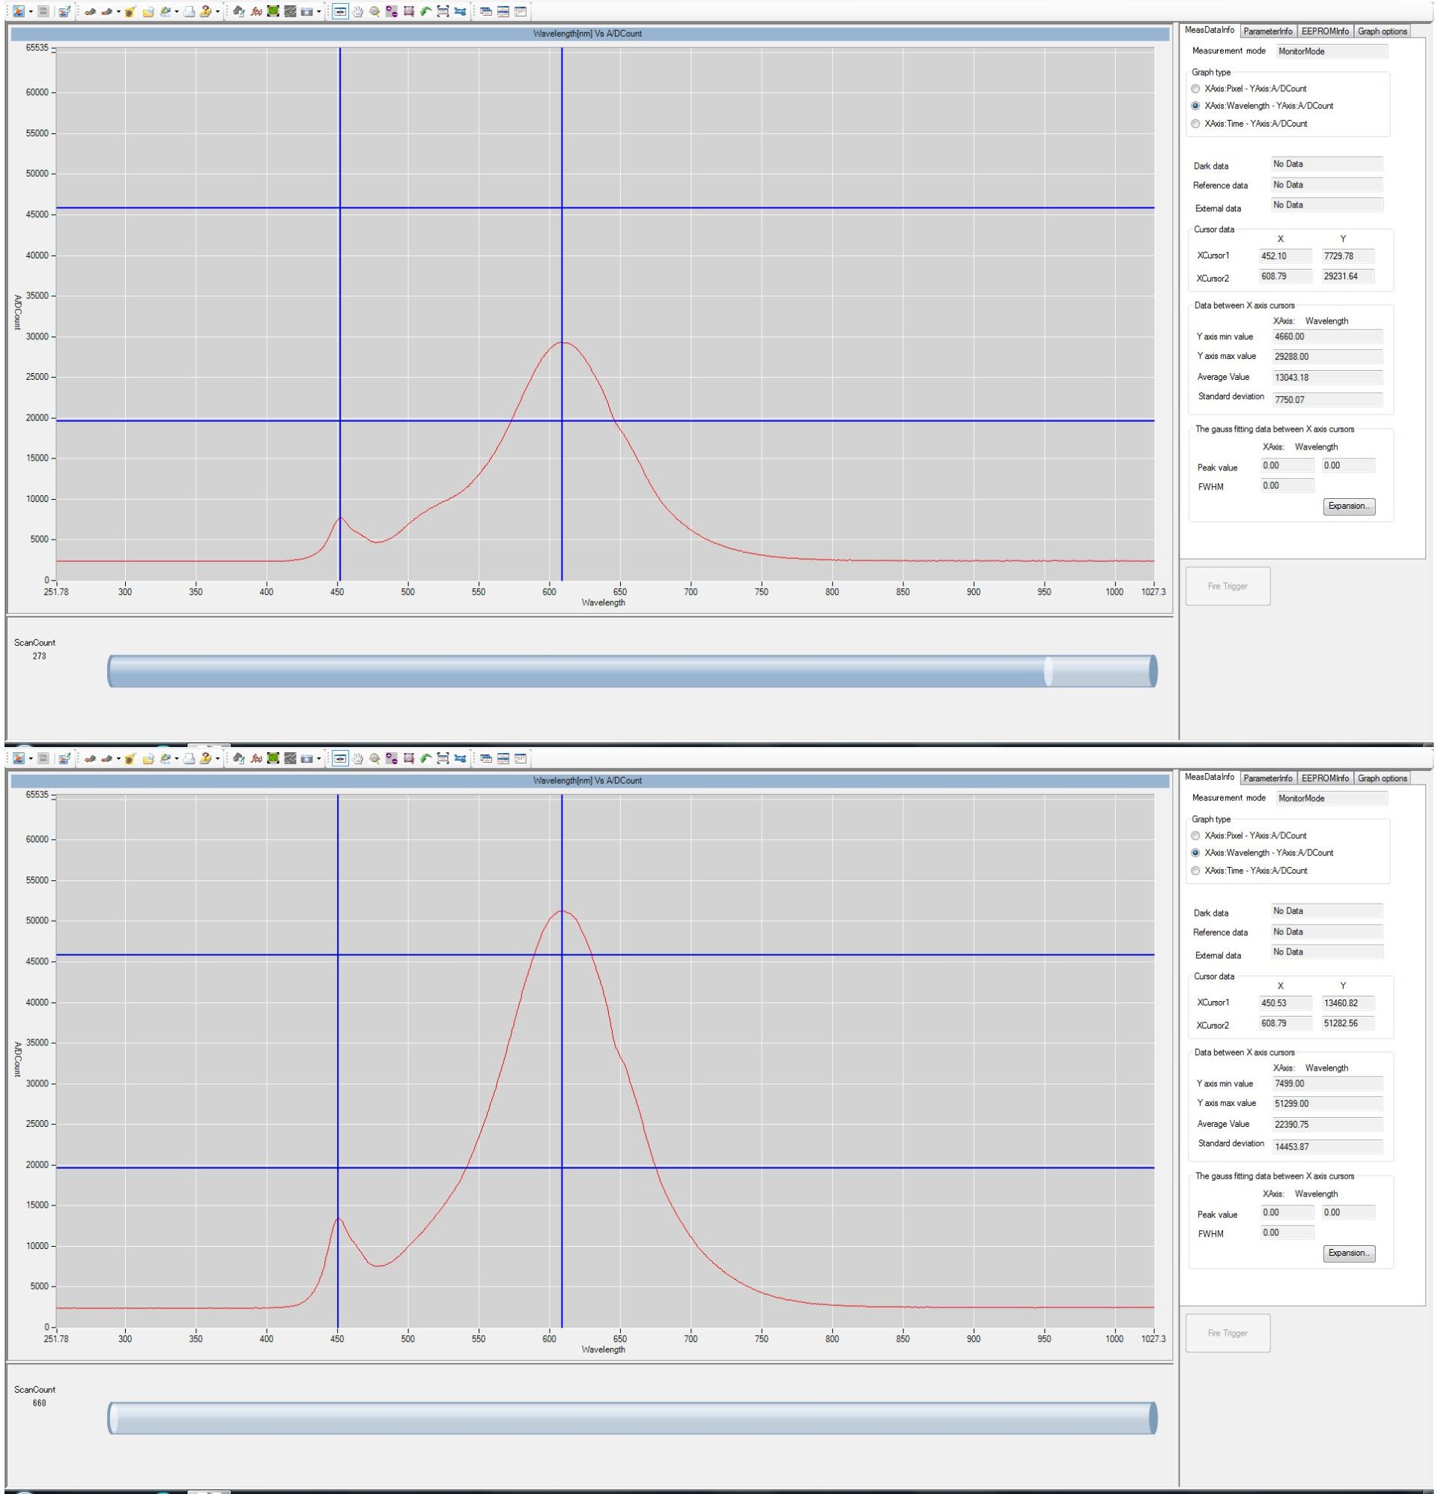Click the open folder icon in bottom toolbar
Viewport: 1438px width, 1494px height.
(148, 758)
